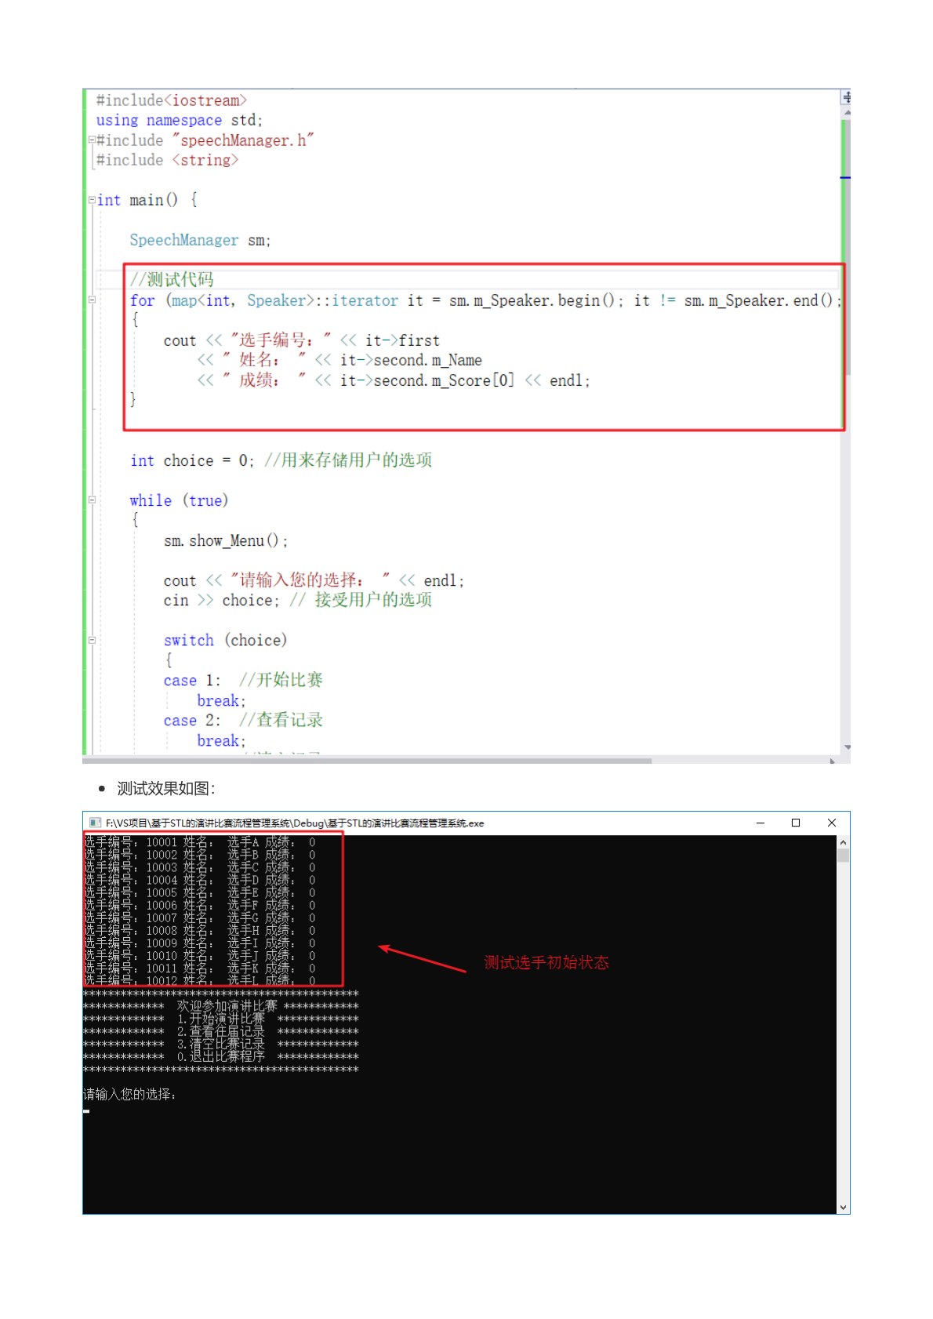
Task: Collapse the while (true) block
Action: point(92,500)
